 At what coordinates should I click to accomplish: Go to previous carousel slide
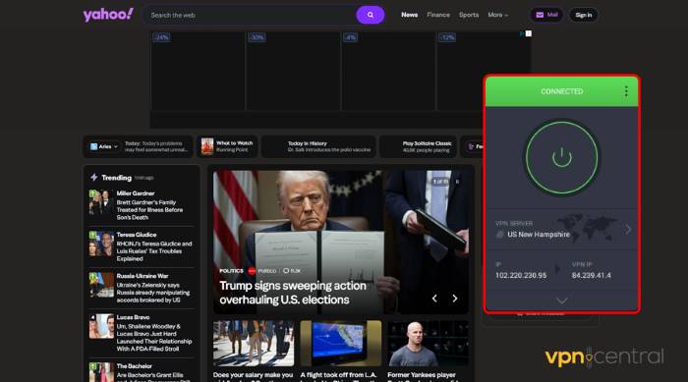click(x=434, y=299)
